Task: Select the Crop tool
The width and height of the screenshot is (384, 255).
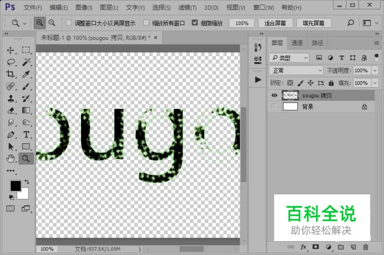Action: [11, 74]
